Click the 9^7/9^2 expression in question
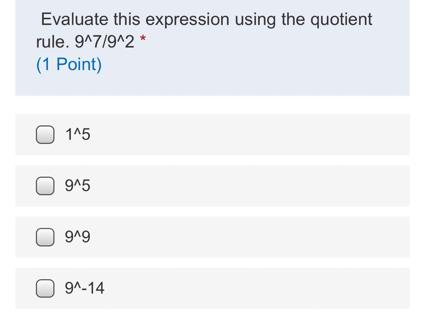The width and height of the screenshot is (425, 324). point(105,42)
